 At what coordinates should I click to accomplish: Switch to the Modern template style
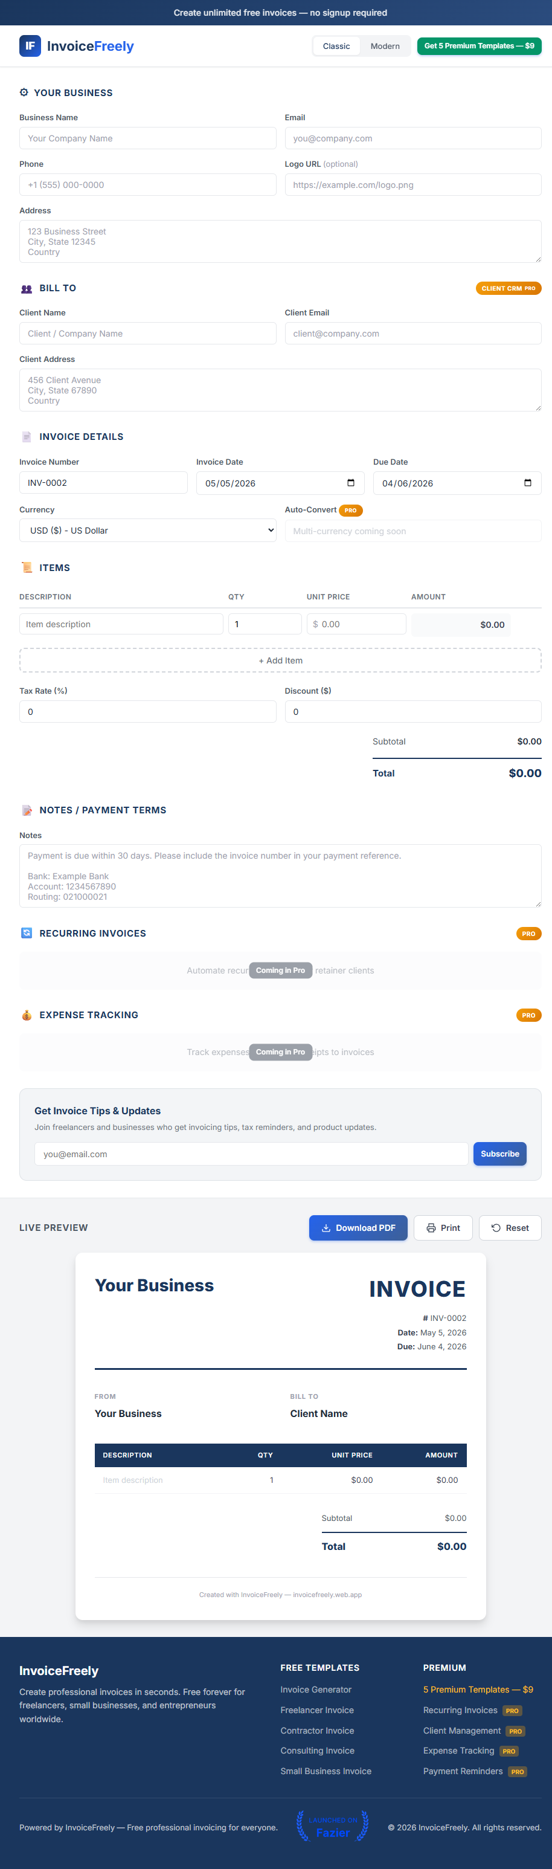[x=385, y=46]
